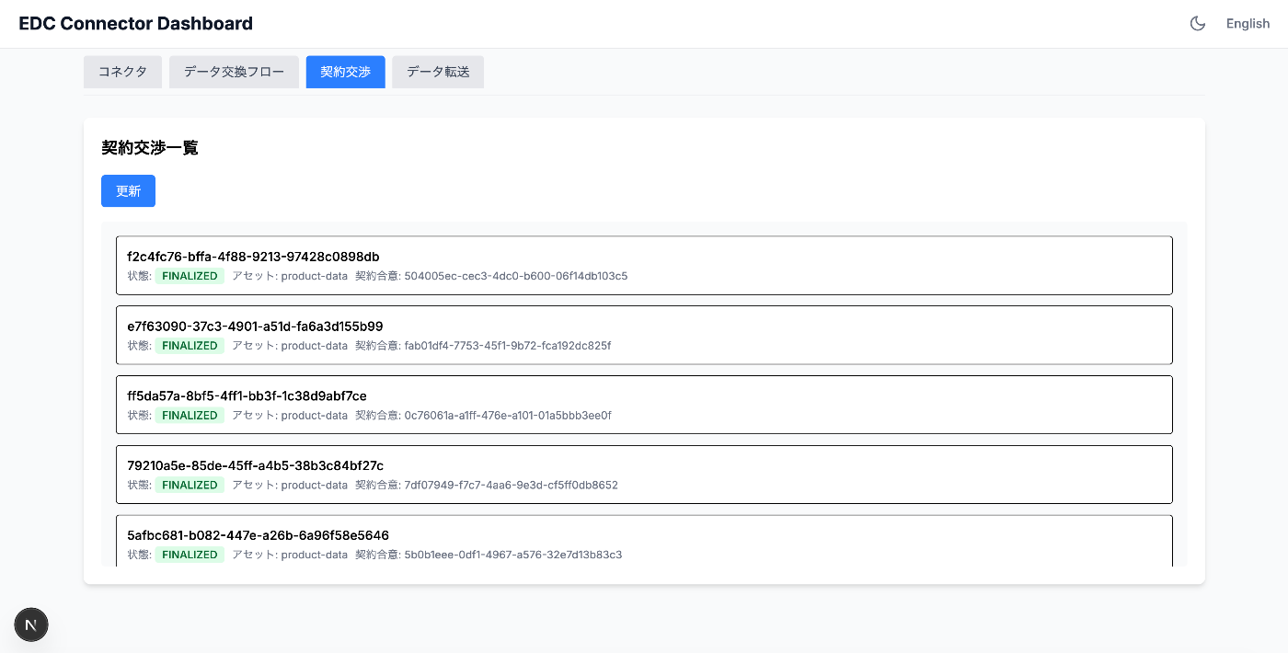1288x653 pixels.
Task: Click agreement ID 0c76061a-a1ff-476e-a101-01a5bbb3ee0f
Action: click(x=507, y=416)
